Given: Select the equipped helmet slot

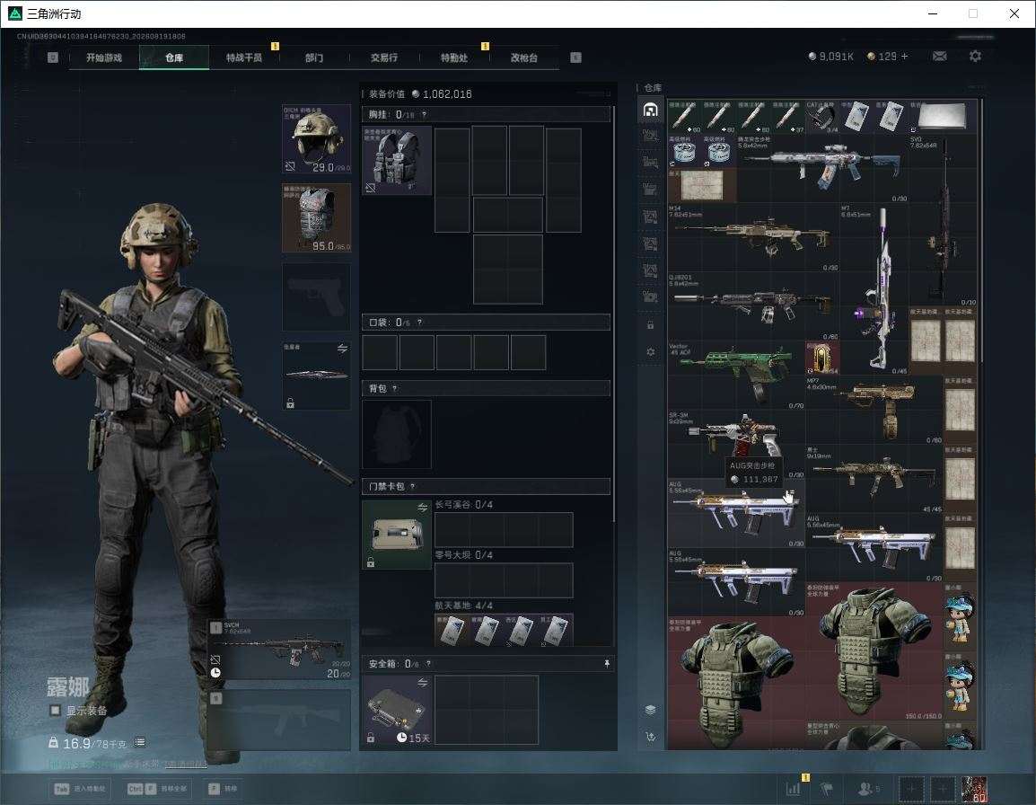Looking at the screenshot, I should pyautogui.click(x=317, y=139).
